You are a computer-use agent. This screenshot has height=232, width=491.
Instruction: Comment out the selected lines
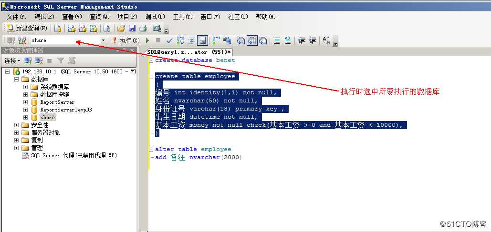coord(277,40)
